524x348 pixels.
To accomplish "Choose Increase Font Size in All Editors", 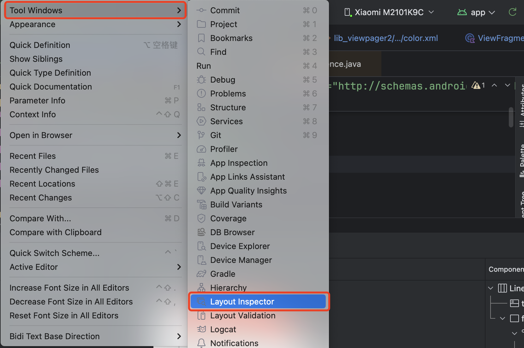I will (x=95, y=288).
